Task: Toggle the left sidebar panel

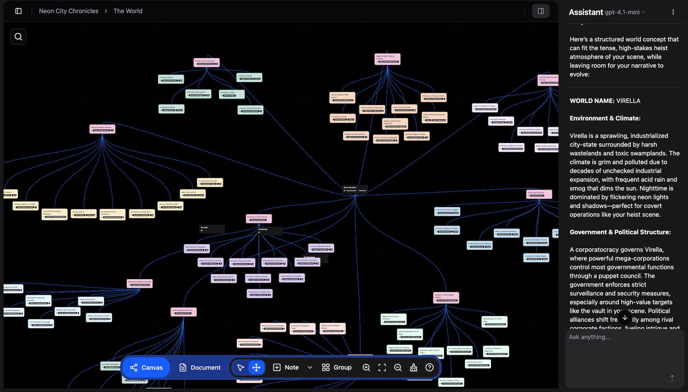Action: pos(18,11)
